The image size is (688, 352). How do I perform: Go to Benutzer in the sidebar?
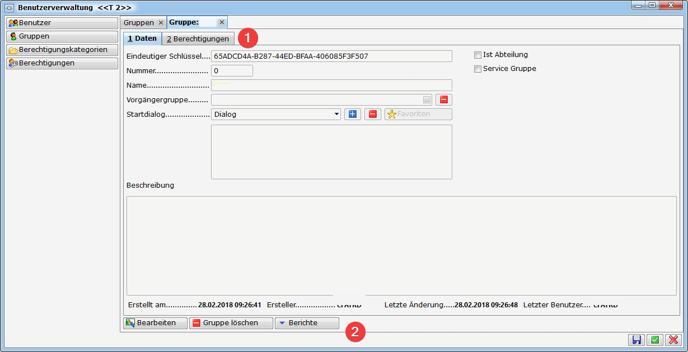pyautogui.click(x=62, y=23)
